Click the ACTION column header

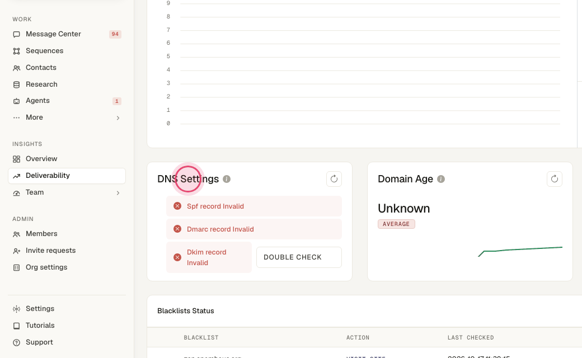(x=358, y=338)
